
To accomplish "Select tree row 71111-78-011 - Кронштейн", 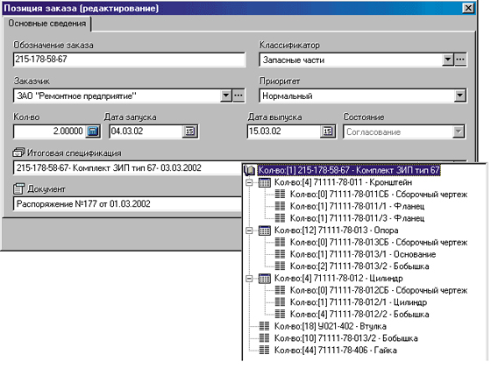I will [343, 182].
